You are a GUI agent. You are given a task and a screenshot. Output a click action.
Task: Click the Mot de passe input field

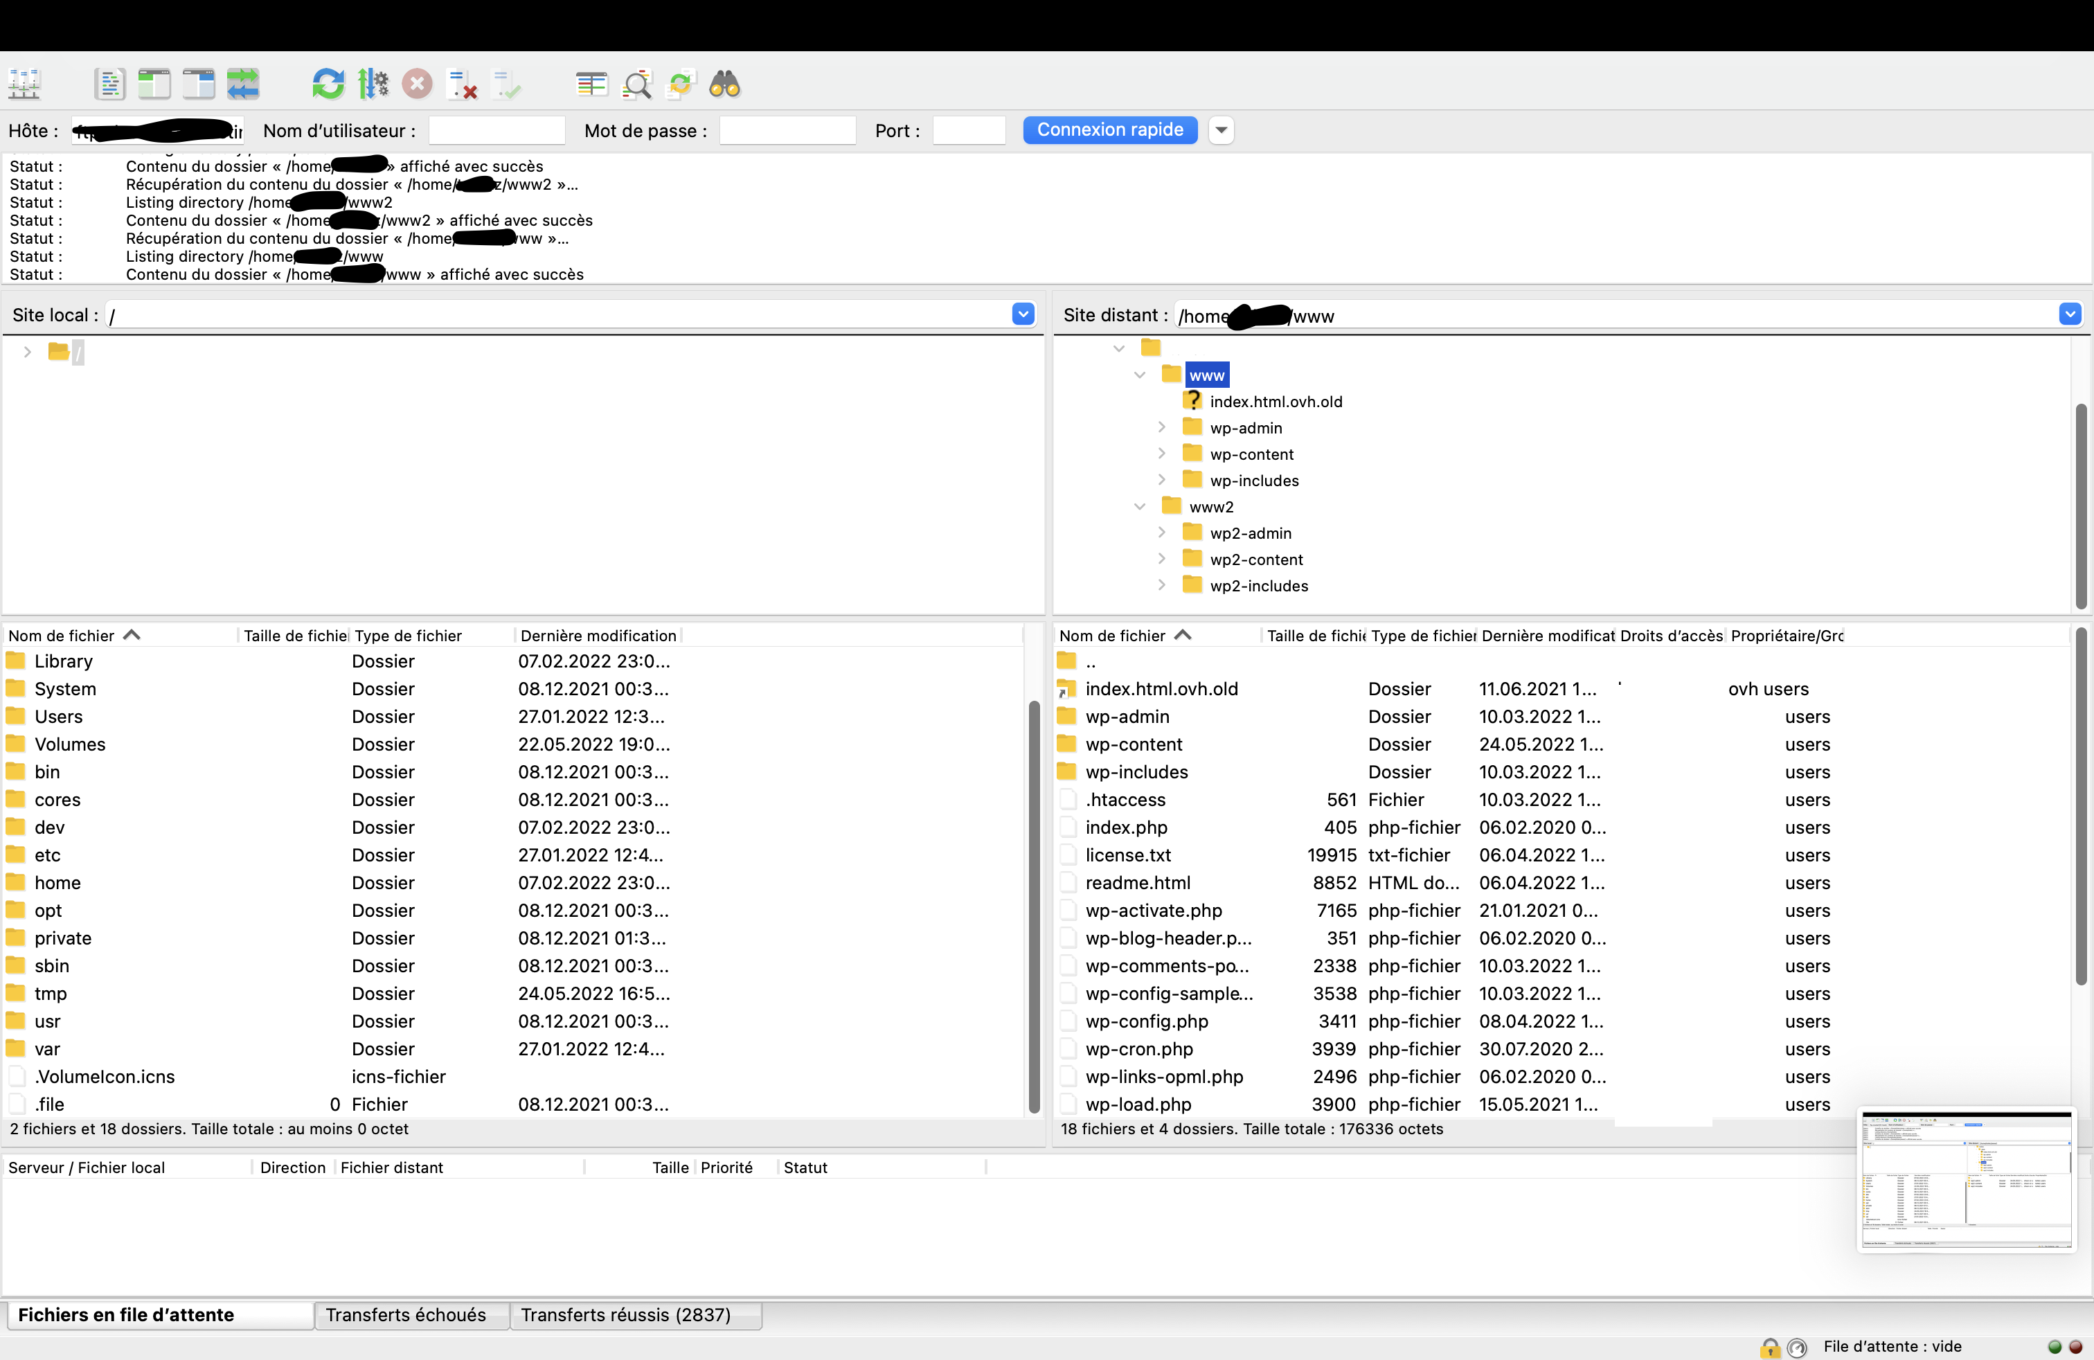(787, 130)
